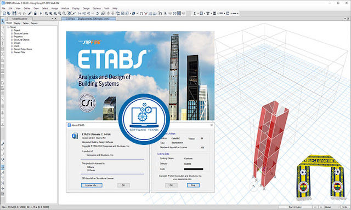Switch to the Reports tab in Model Explorer
Image resolution: width=351 pixels, height=210 pixels.
tap(34, 23)
